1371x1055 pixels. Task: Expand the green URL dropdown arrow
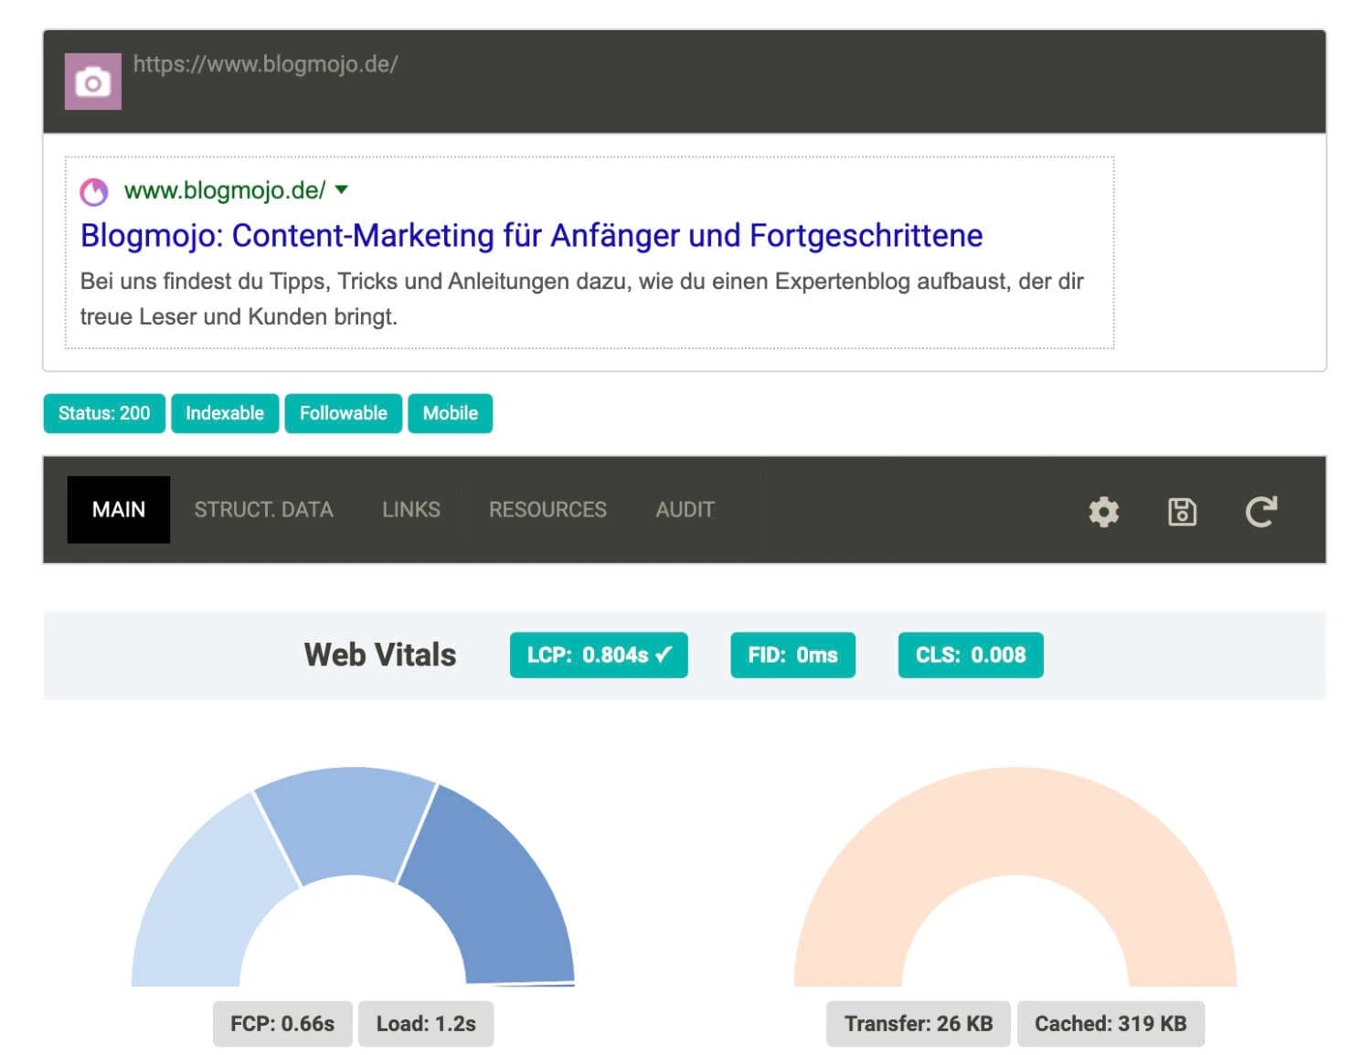[342, 190]
